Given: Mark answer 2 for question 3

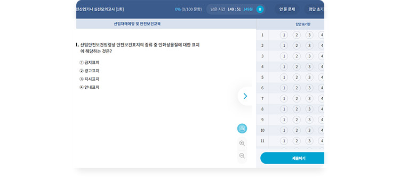Looking at the screenshot, I should 297,56.
